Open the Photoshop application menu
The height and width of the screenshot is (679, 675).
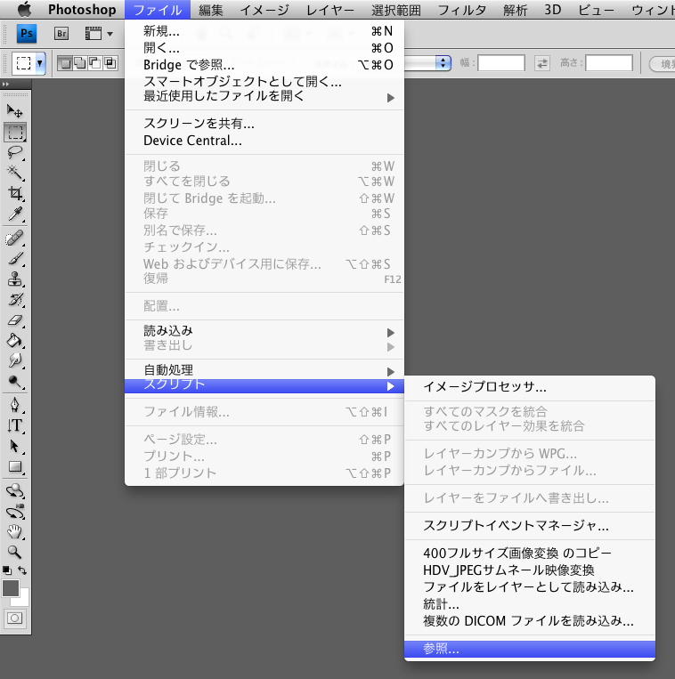pos(82,10)
